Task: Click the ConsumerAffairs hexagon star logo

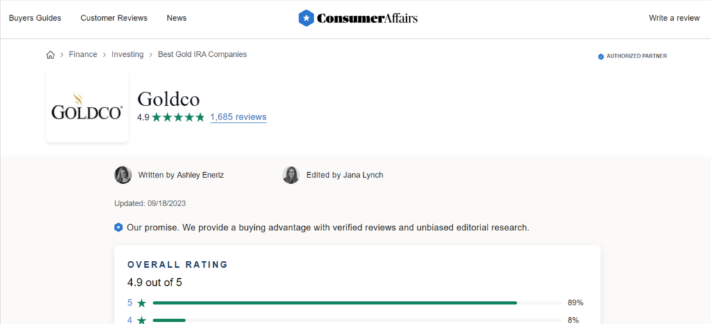Action: tap(306, 18)
